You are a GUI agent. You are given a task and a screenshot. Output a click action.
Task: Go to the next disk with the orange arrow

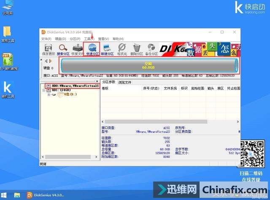pos(51,61)
